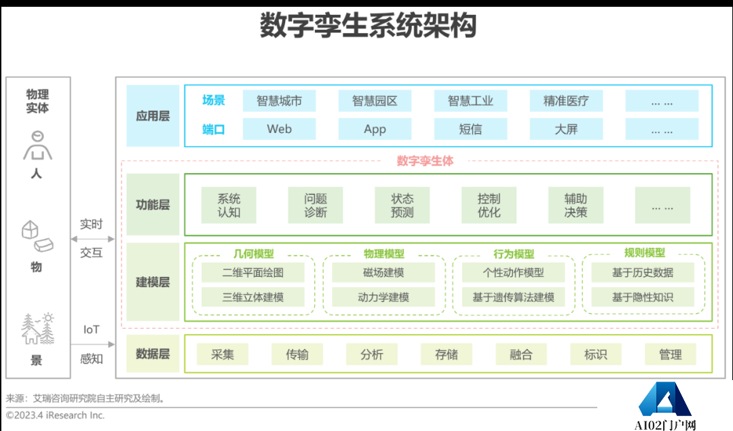The height and width of the screenshot is (431, 733).
Task: Click the 数字孪生系统架构 title
Action: (x=369, y=25)
